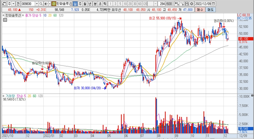The height and width of the screenshot is (139, 254).
Task: Click the blue 98,548 volume tag on axis
Action: pyautogui.click(x=246, y=129)
